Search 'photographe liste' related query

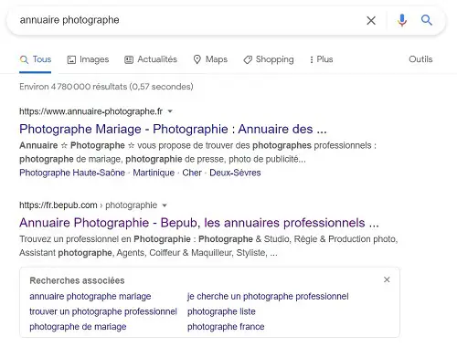(x=221, y=311)
